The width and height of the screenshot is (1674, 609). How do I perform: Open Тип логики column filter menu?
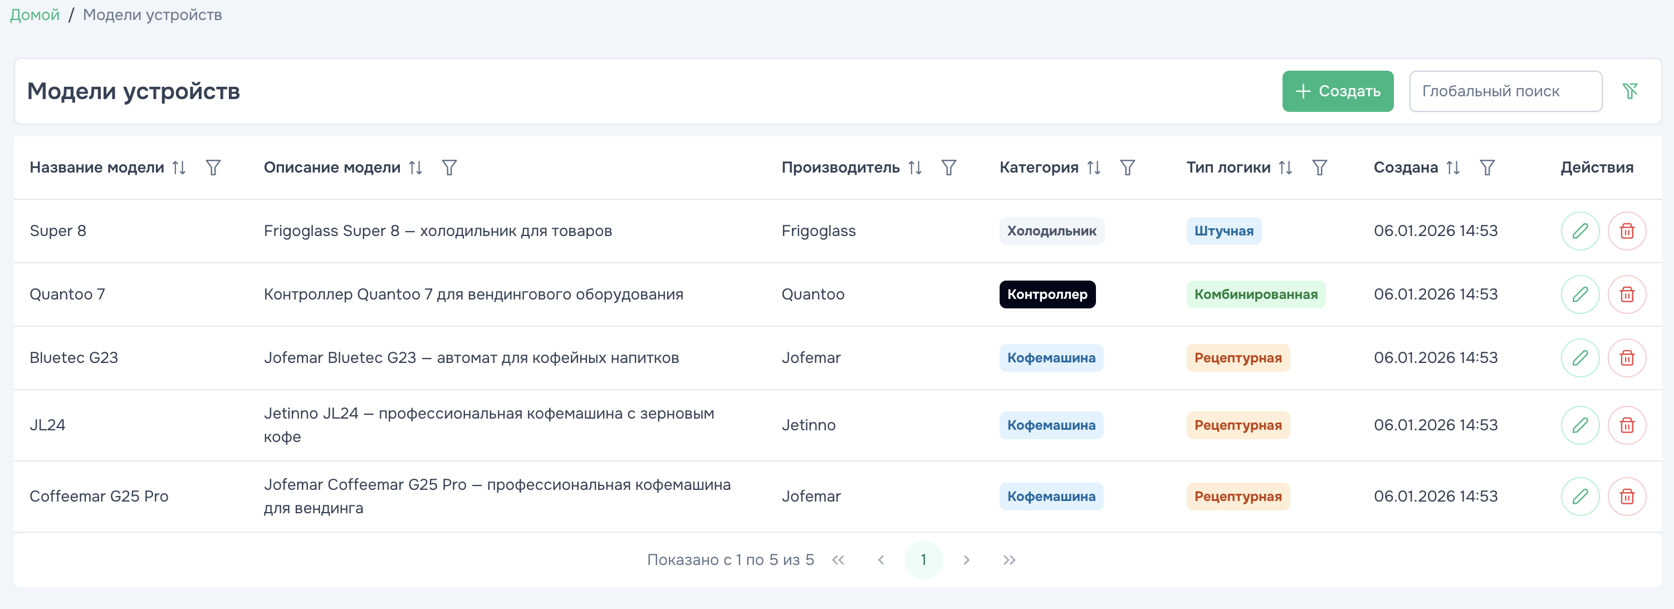[1319, 168]
